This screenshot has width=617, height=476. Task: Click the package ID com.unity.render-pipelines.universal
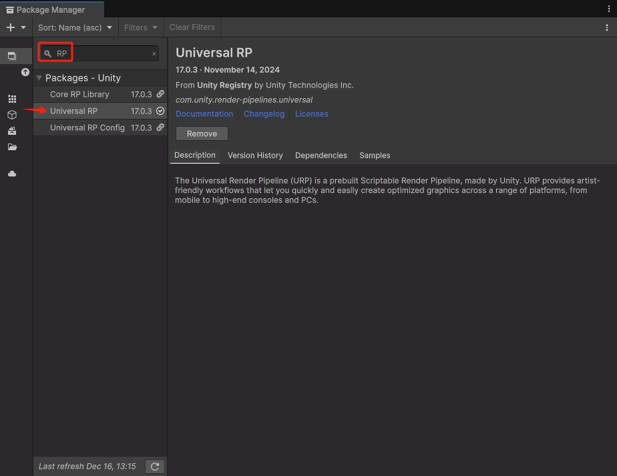click(x=244, y=100)
